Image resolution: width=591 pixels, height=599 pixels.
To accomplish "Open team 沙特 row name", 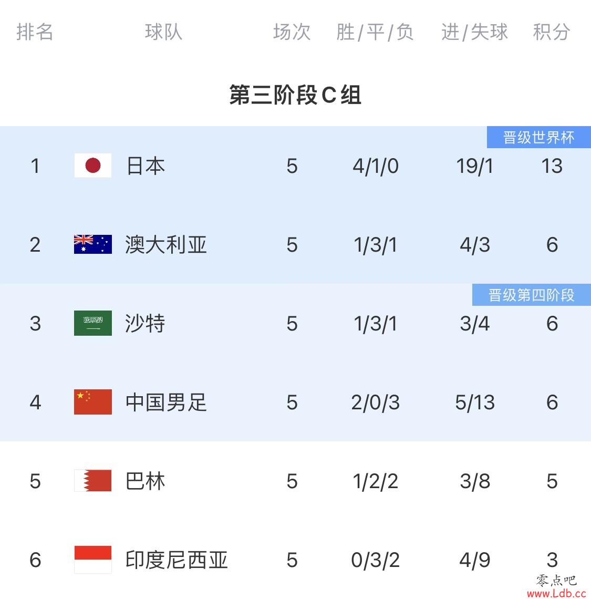I will tap(145, 324).
